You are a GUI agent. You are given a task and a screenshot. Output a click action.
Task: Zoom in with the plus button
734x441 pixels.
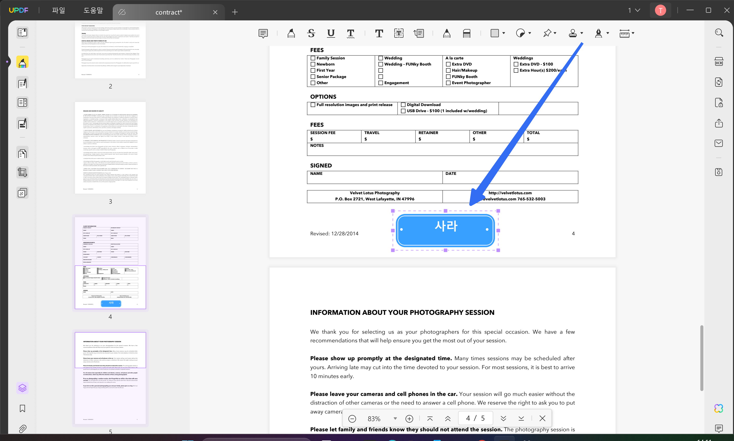[409, 418]
